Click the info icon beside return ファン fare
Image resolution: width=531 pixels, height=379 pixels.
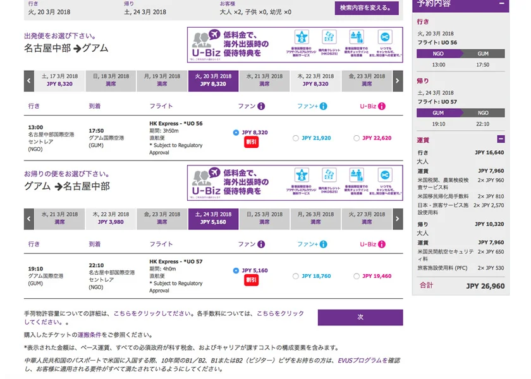(x=261, y=244)
